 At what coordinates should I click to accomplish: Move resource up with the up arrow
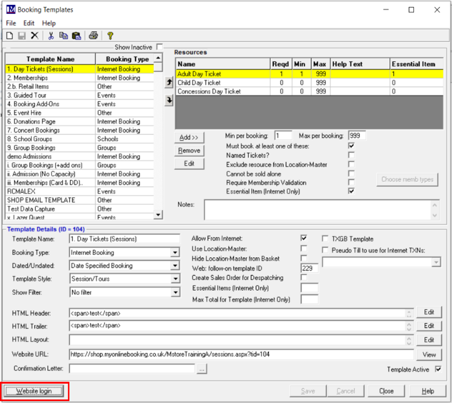coord(168,82)
